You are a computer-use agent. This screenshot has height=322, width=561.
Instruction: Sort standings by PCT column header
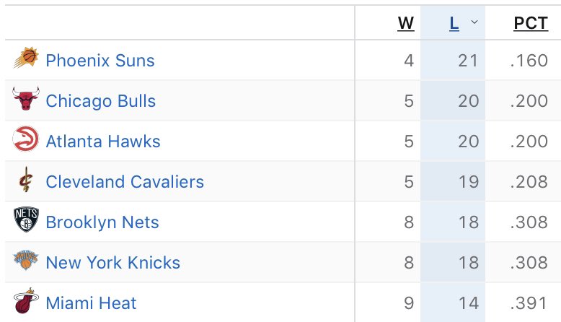[531, 24]
